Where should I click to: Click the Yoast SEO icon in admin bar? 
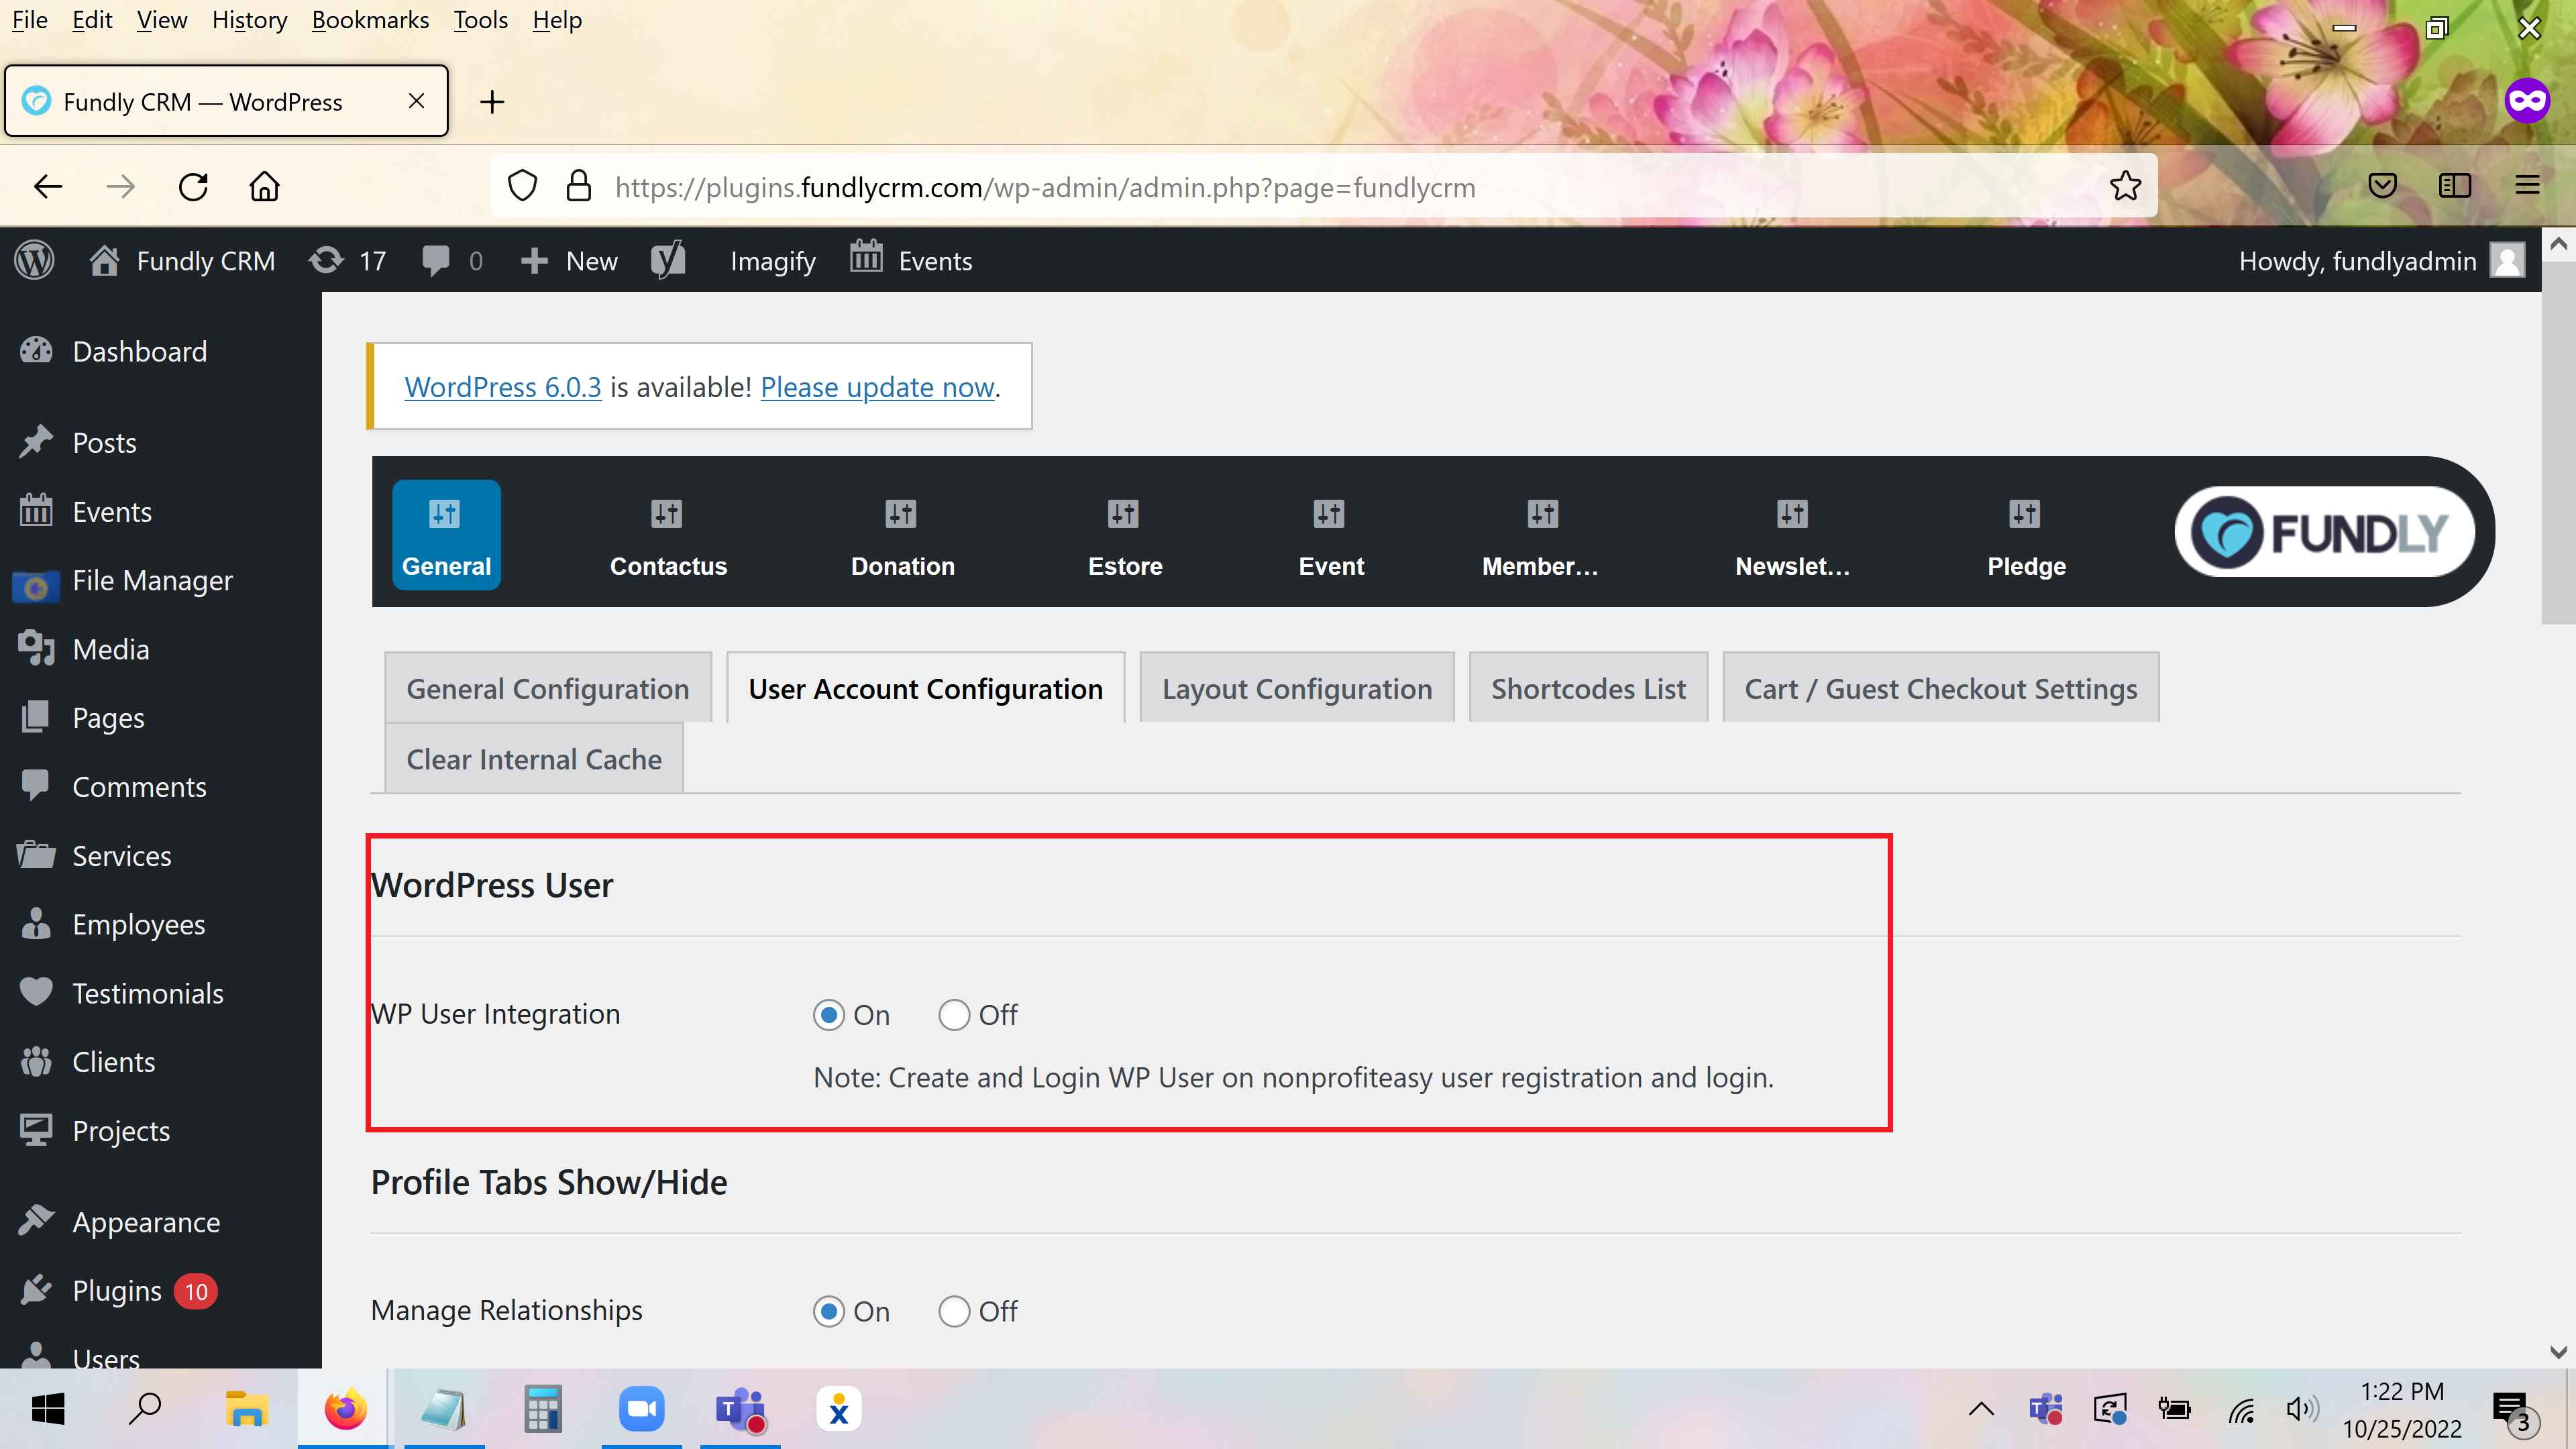point(668,261)
